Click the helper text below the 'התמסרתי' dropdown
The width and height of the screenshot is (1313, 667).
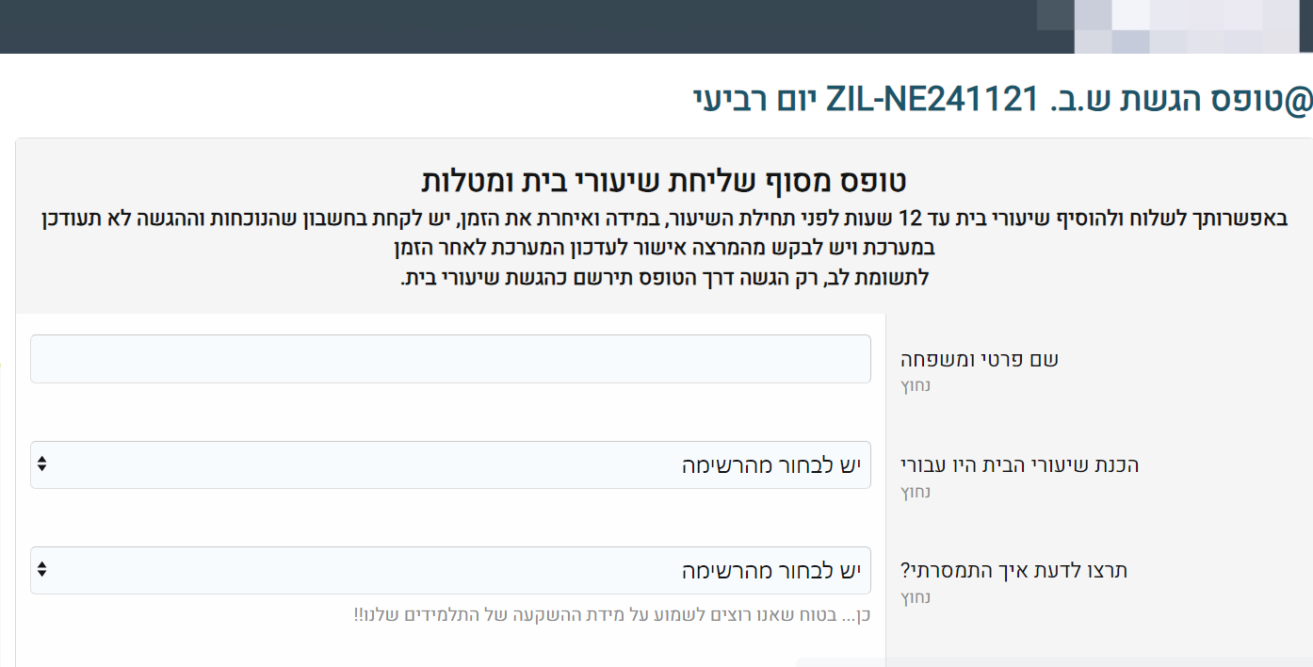[x=610, y=615]
